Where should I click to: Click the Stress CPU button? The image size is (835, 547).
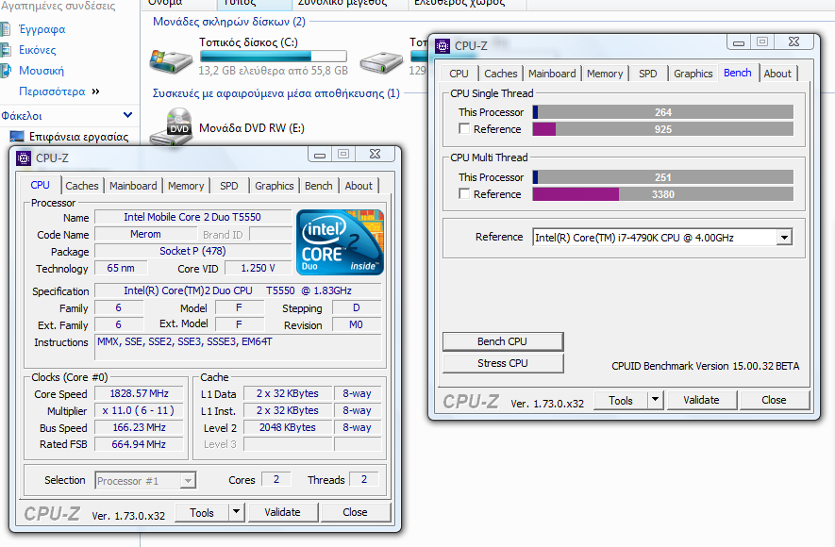tap(502, 363)
